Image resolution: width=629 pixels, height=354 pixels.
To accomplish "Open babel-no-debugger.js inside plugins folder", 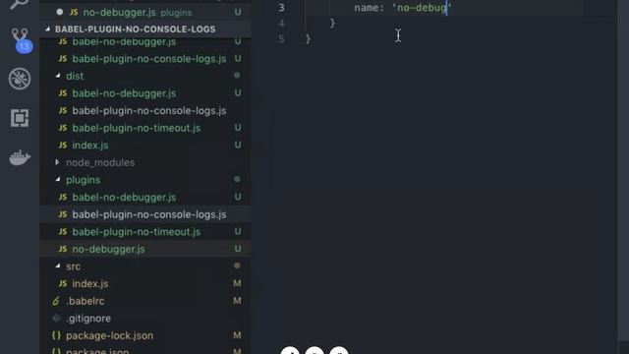I will [124, 197].
